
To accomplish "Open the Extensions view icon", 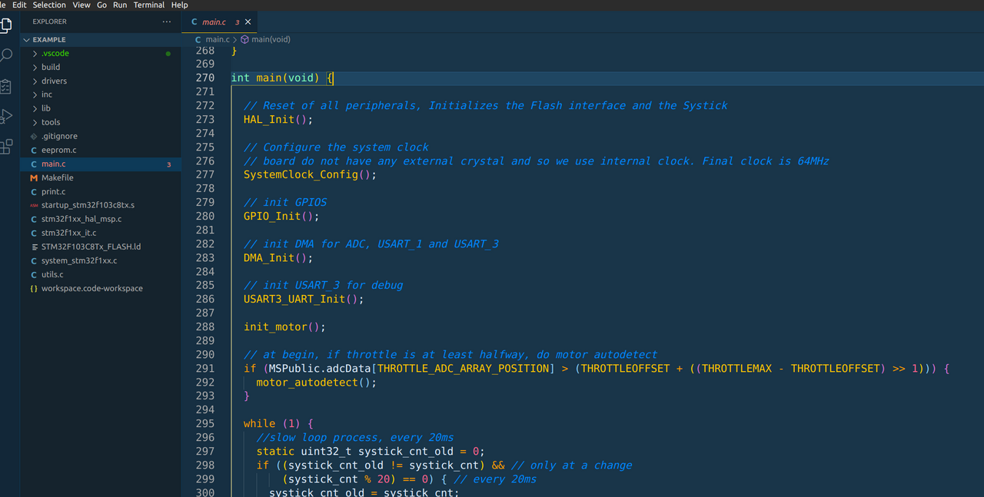I will (x=5, y=147).
